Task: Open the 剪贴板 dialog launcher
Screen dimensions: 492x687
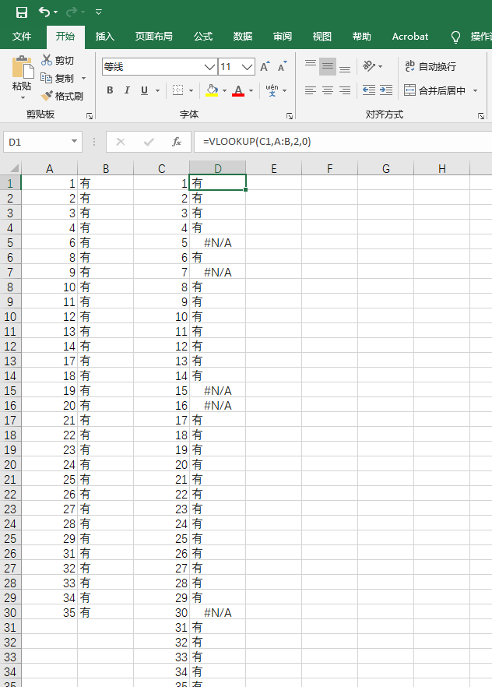Action: click(x=90, y=116)
